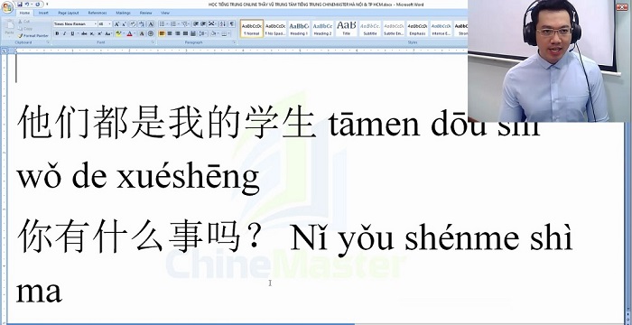
Task: Apply numbered list
Action: [173, 23]
